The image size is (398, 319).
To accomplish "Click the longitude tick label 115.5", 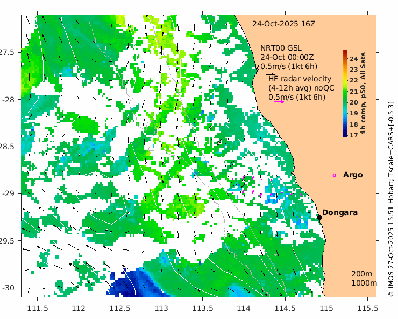I will (x=368, y=308).
